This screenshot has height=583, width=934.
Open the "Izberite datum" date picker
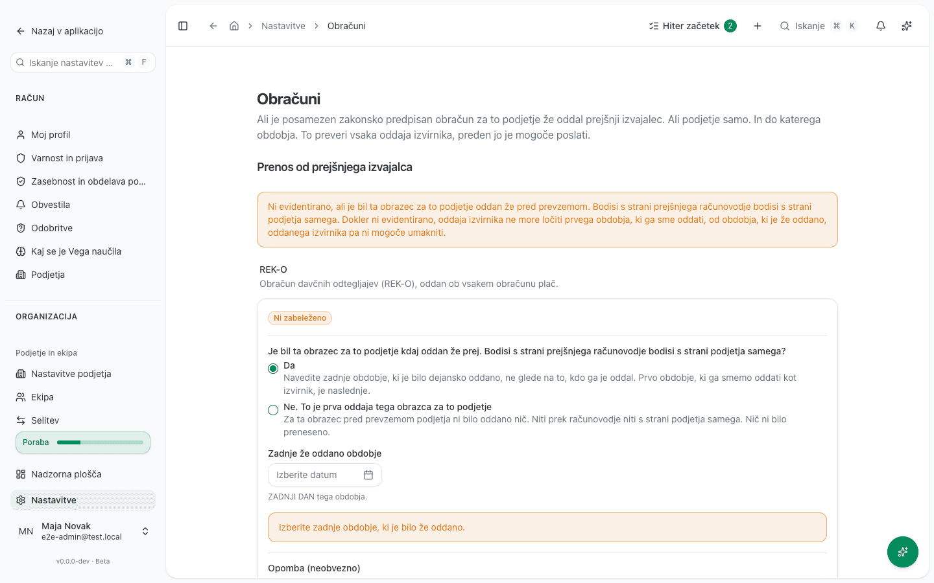(x=325, y=475)
